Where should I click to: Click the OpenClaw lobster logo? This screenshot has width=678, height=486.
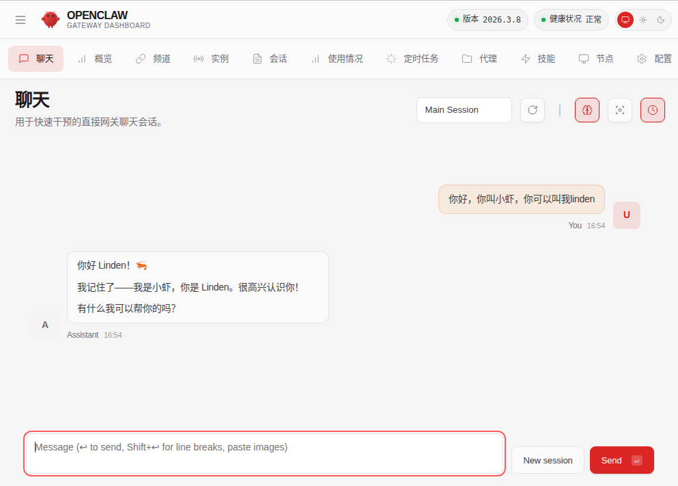(x=50, y=19)
